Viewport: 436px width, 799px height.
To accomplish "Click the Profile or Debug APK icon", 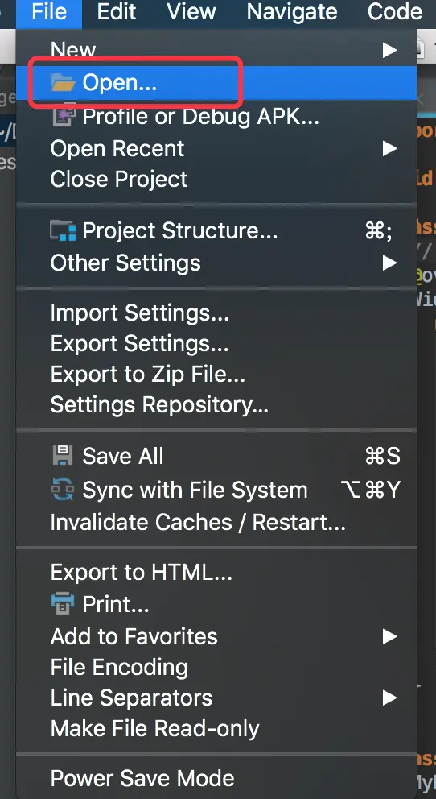I will [64, 116].
